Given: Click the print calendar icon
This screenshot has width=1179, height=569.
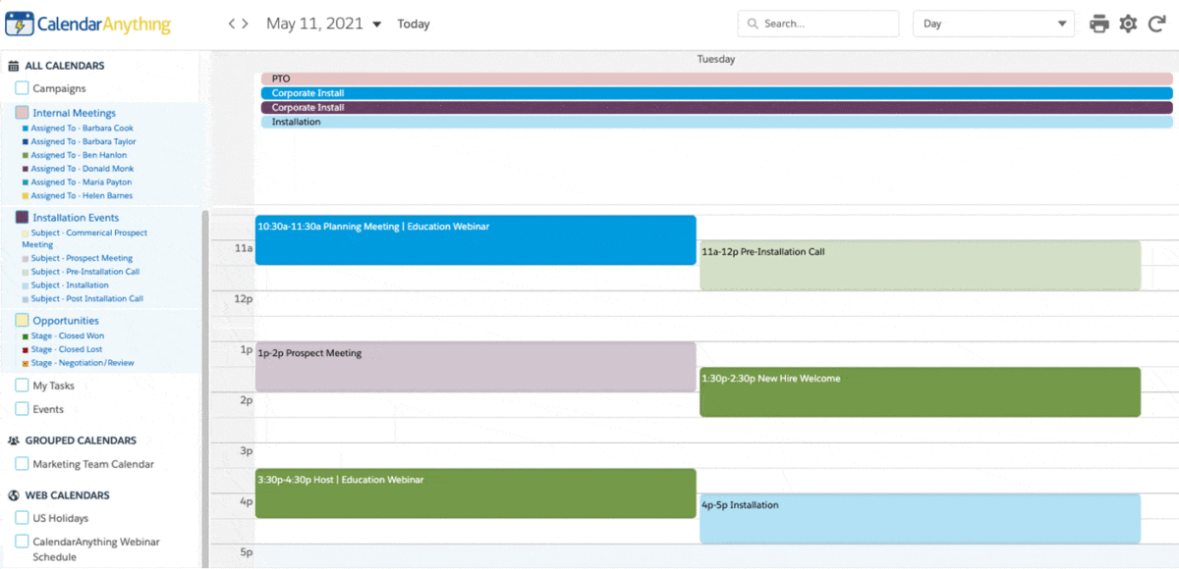Looking at the screenshot, I should (x=1099, y=24).
